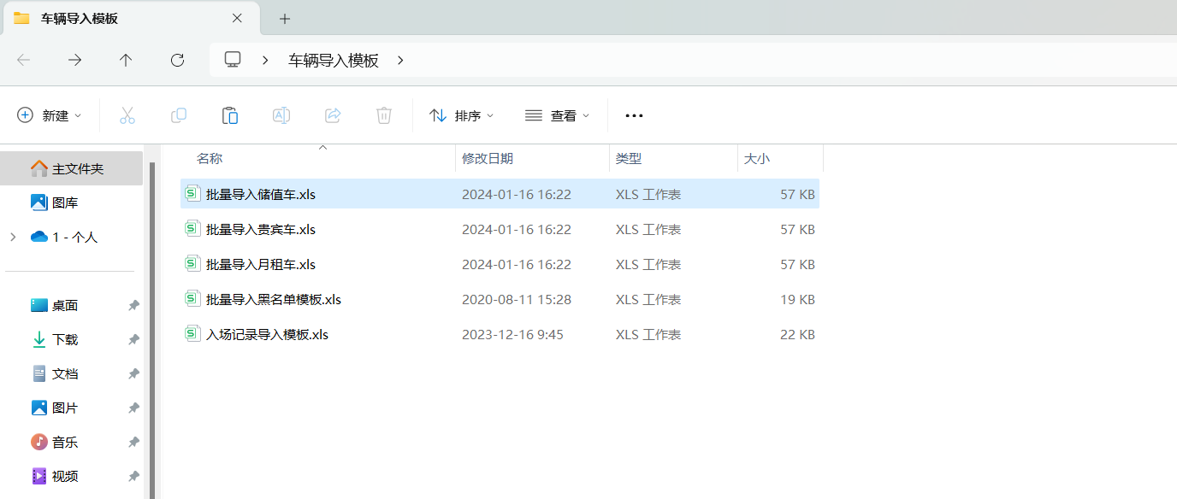1177x499 pixels.
Task: Click the file icon of 批量导入月租车.xls
Action: tap(192, 264)
